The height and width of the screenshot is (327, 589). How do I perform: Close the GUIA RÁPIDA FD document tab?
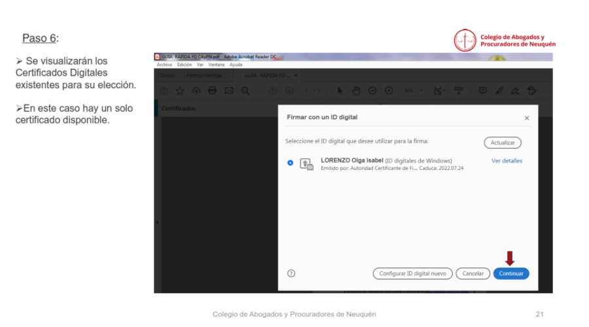tap(296, 75)
